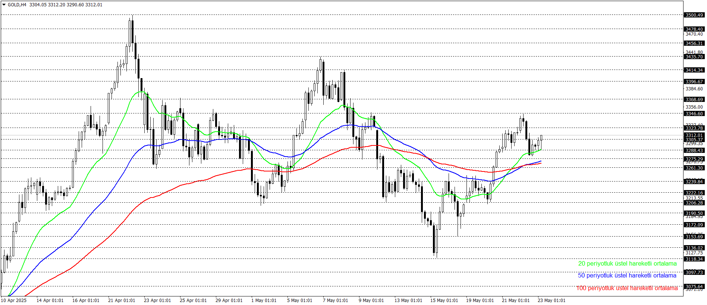Select the 3456.31 price level label
Screen dimensions: 707x305
point(694,44)
